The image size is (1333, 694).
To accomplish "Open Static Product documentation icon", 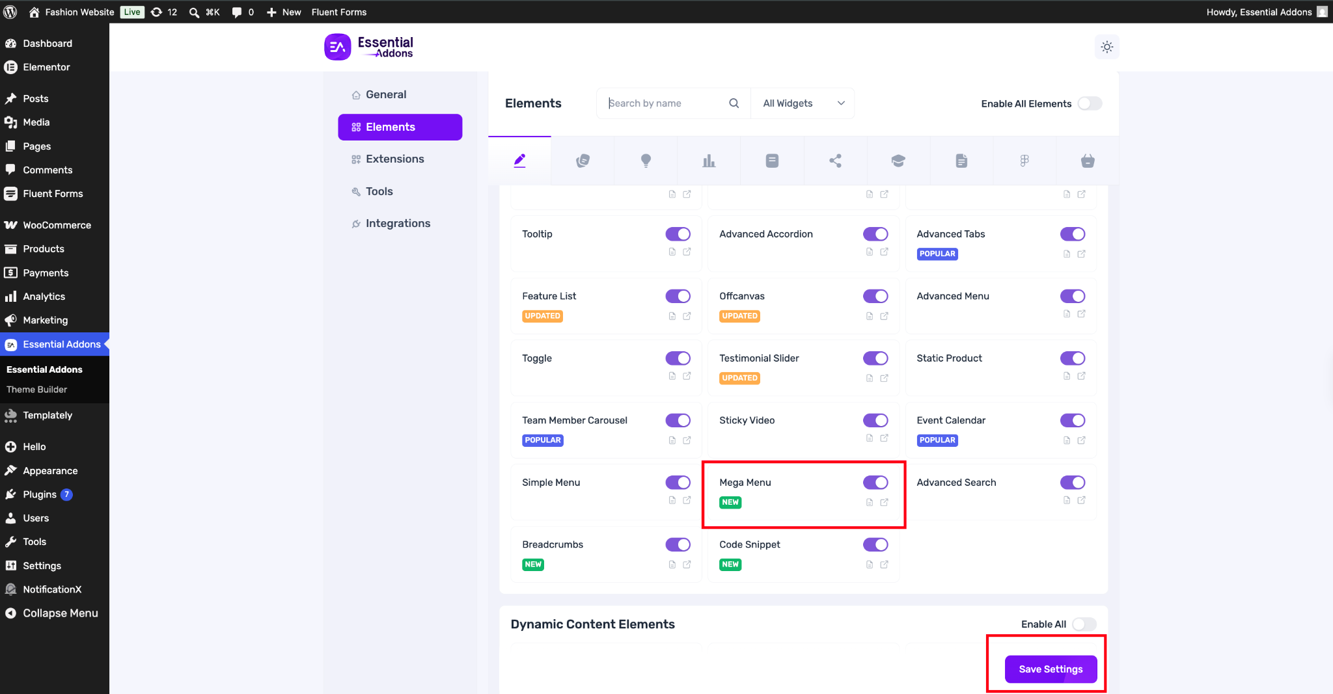I will [x=1067, y=376].
